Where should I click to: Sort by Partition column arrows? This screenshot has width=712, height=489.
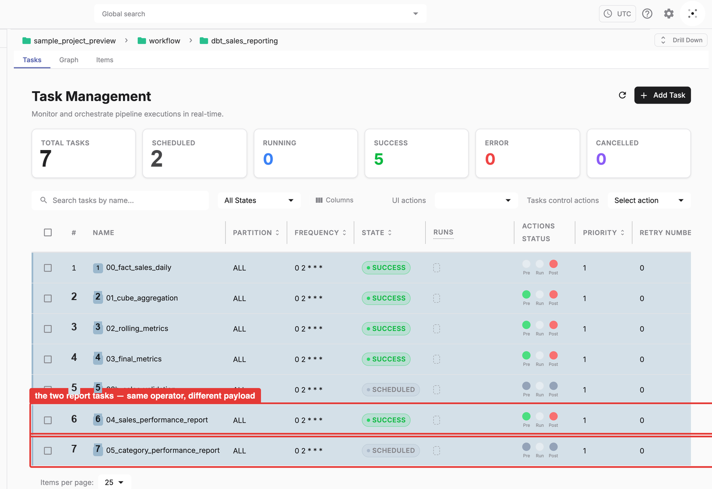tap(277, 233)
